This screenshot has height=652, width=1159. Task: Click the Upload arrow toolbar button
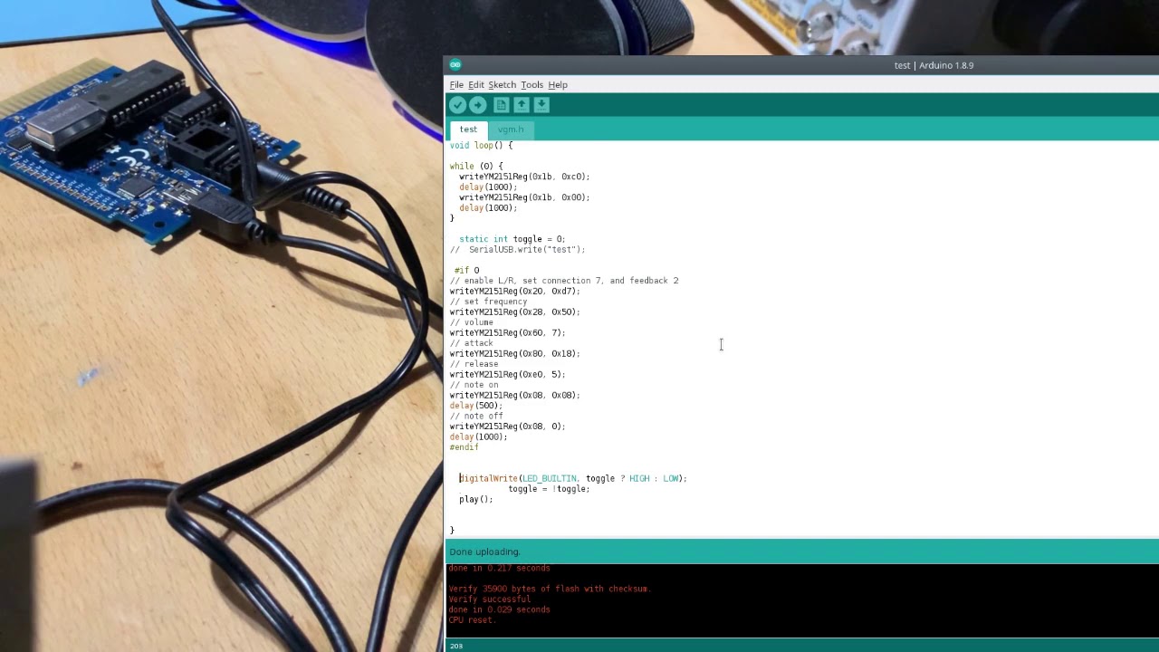coord(478,105)
